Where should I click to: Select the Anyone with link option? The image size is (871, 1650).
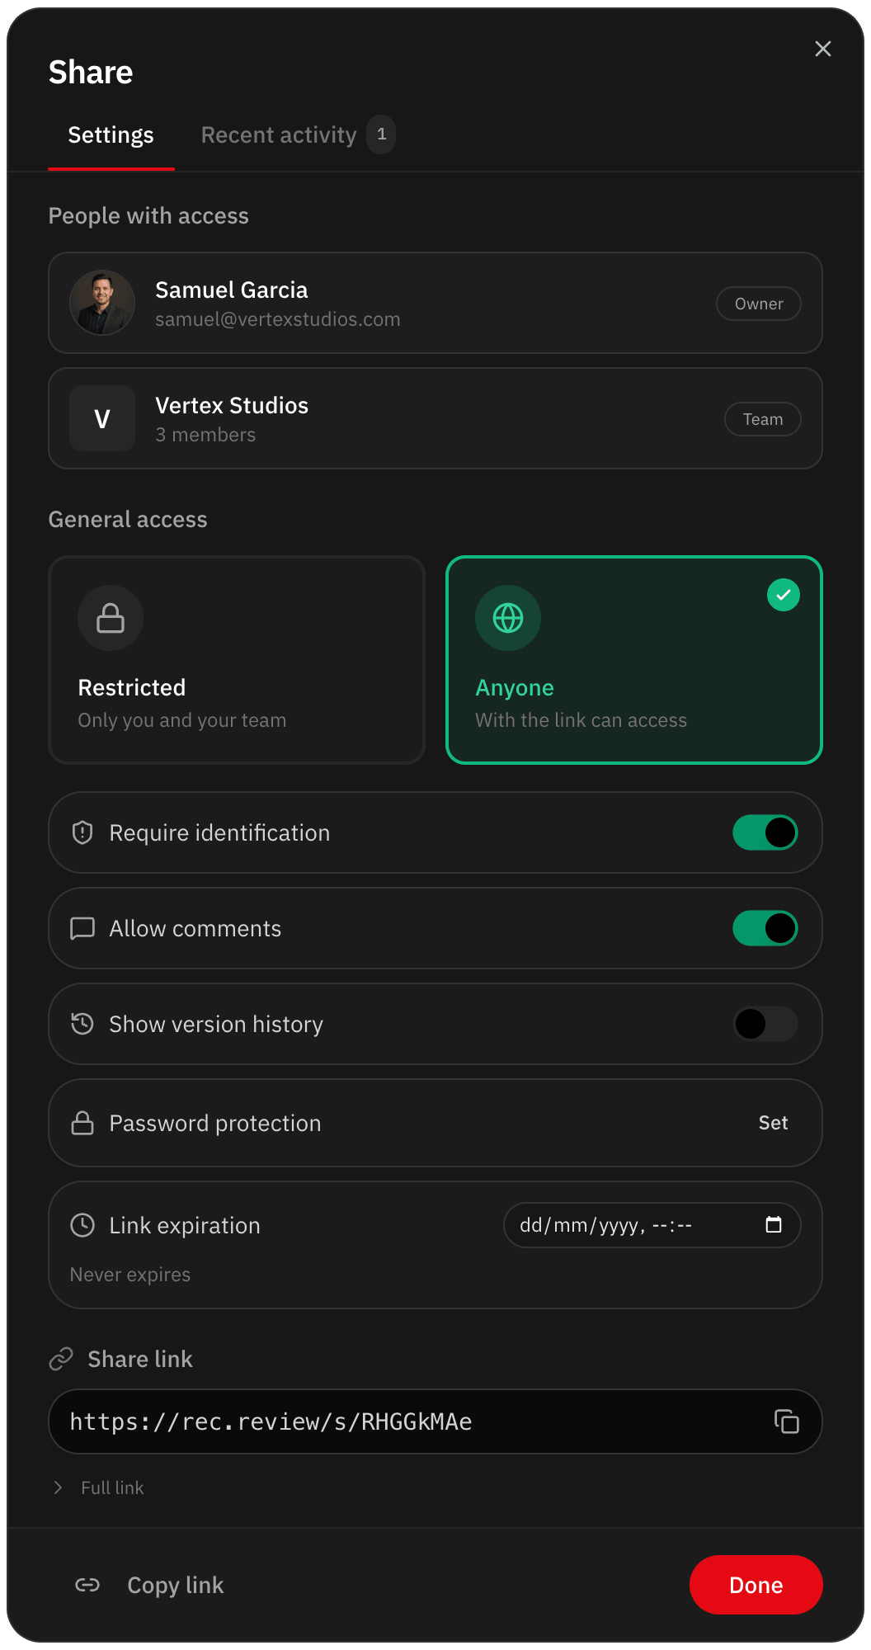pyautogui.click(x=634, y=660)
